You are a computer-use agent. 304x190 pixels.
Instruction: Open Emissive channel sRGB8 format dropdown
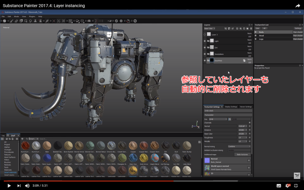pos(243,130)
